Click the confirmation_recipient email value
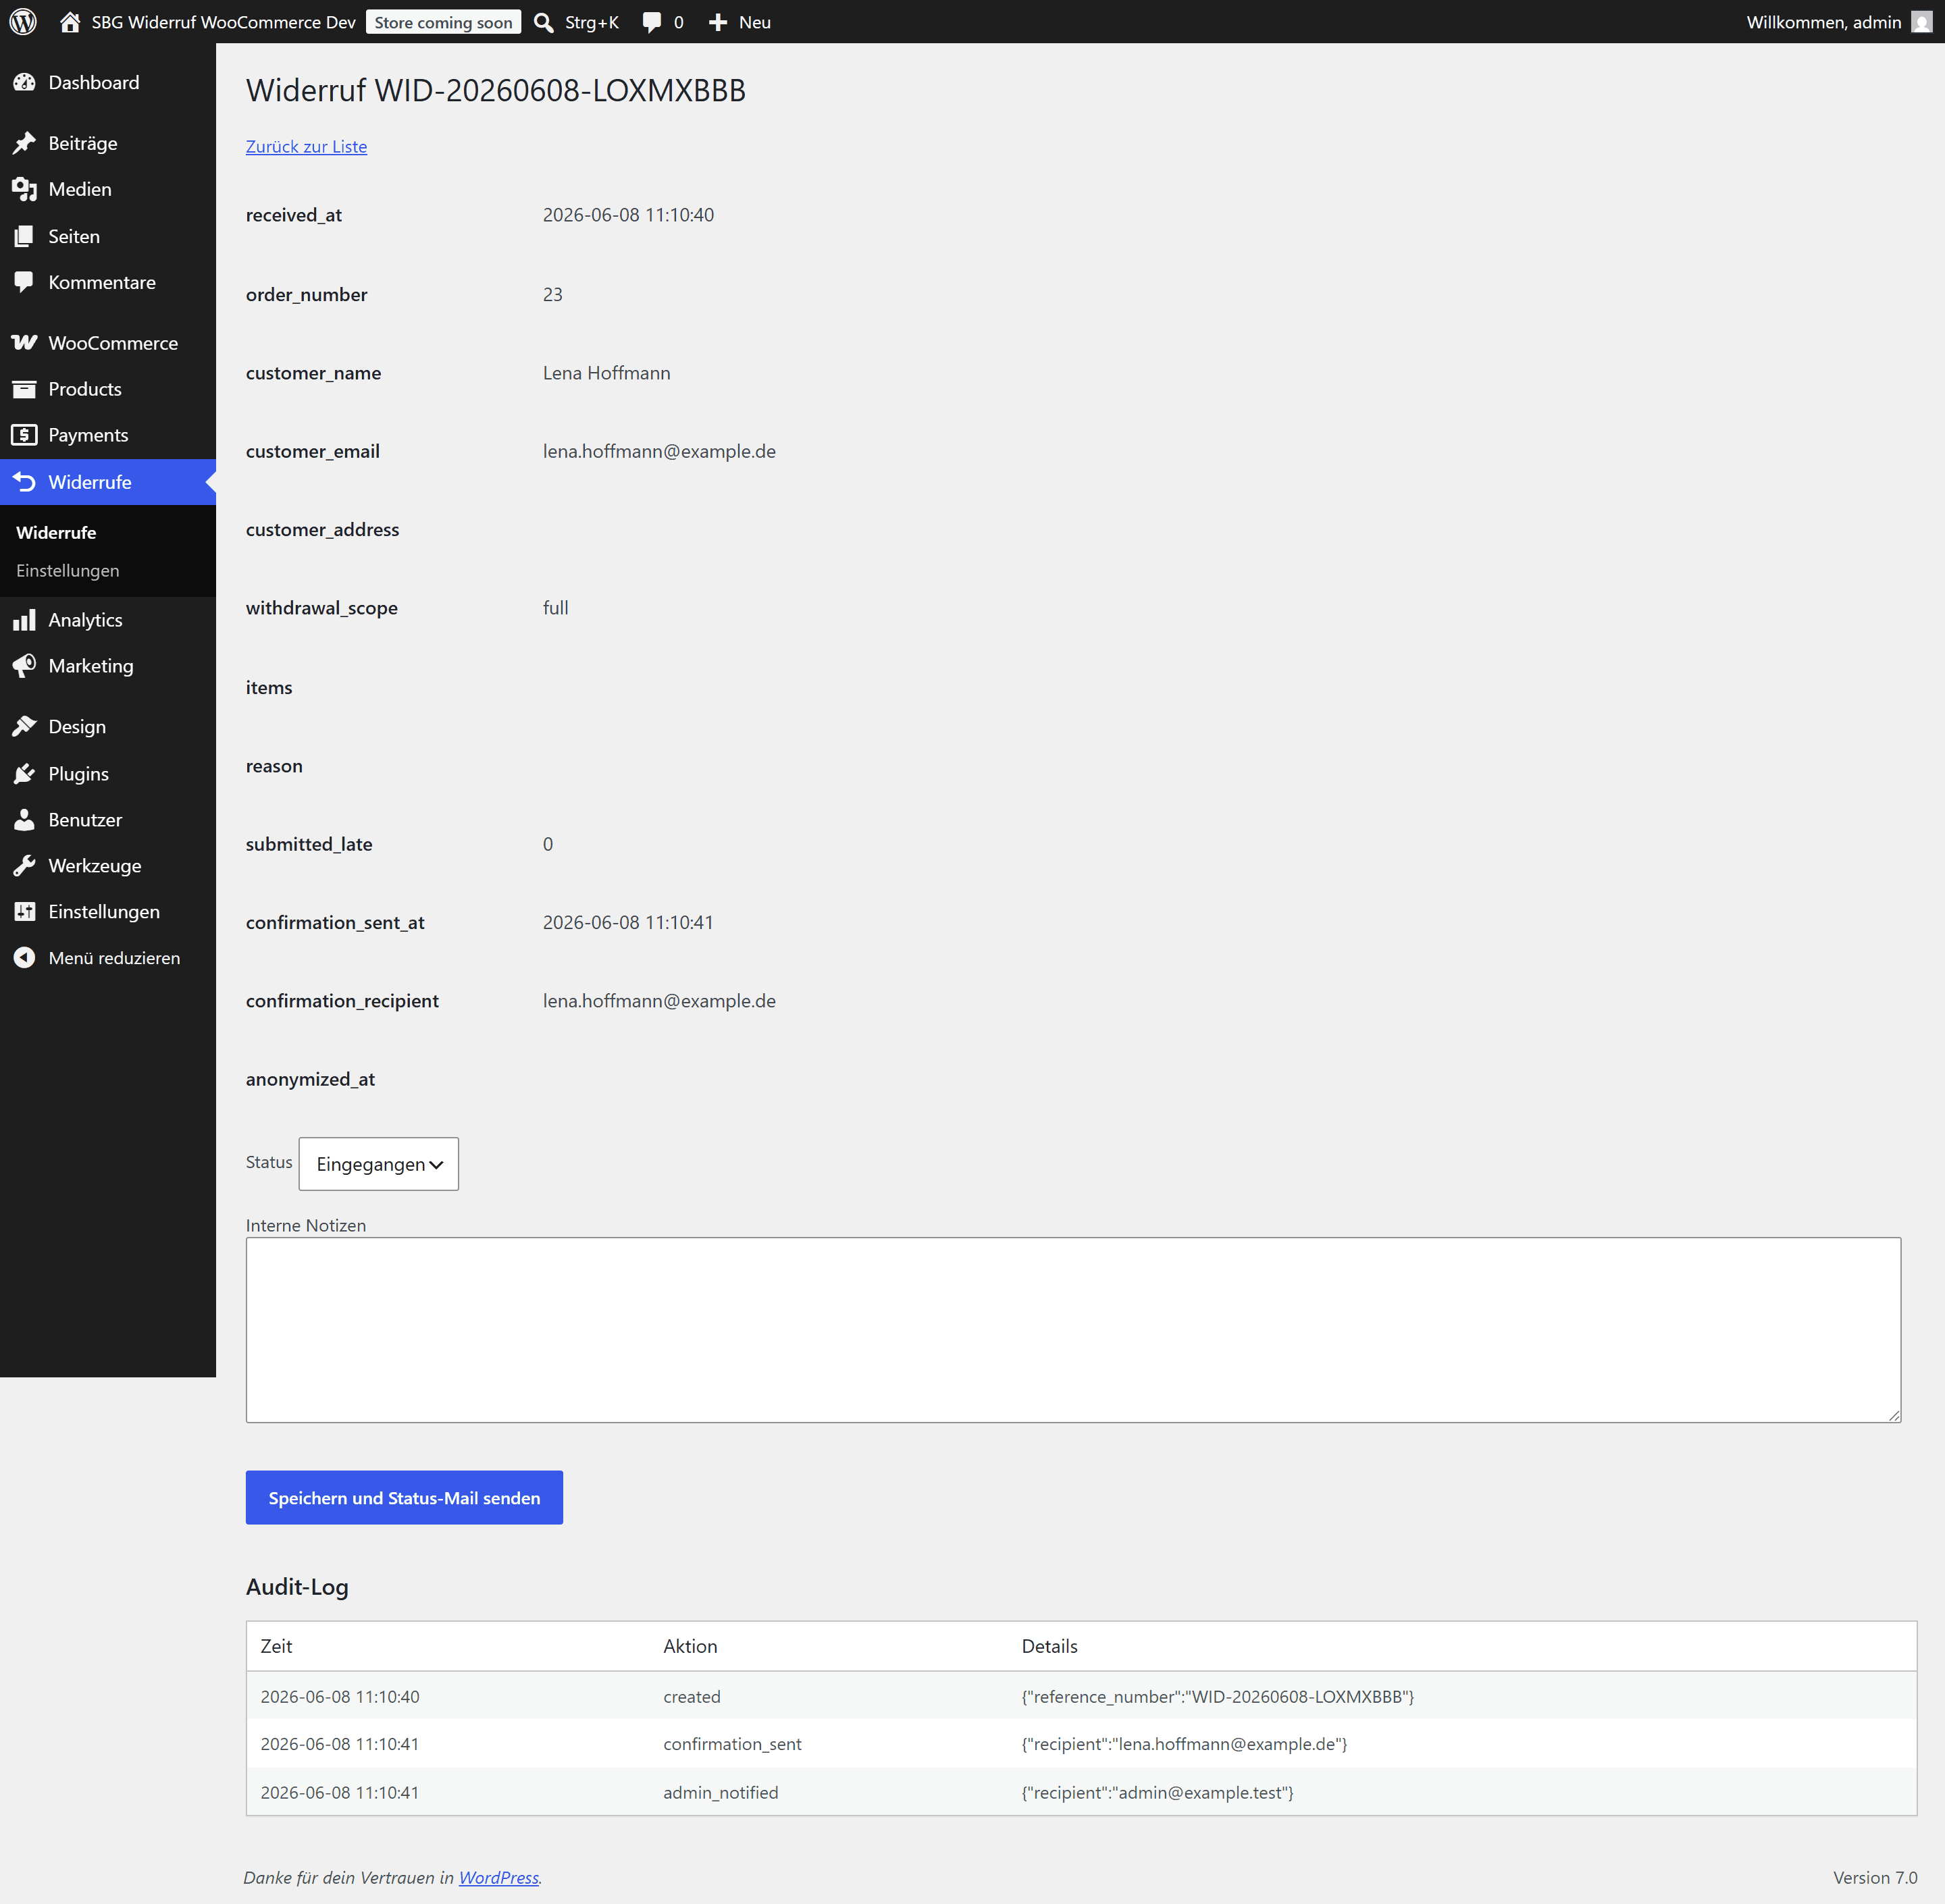 [x=659, y=1001]
